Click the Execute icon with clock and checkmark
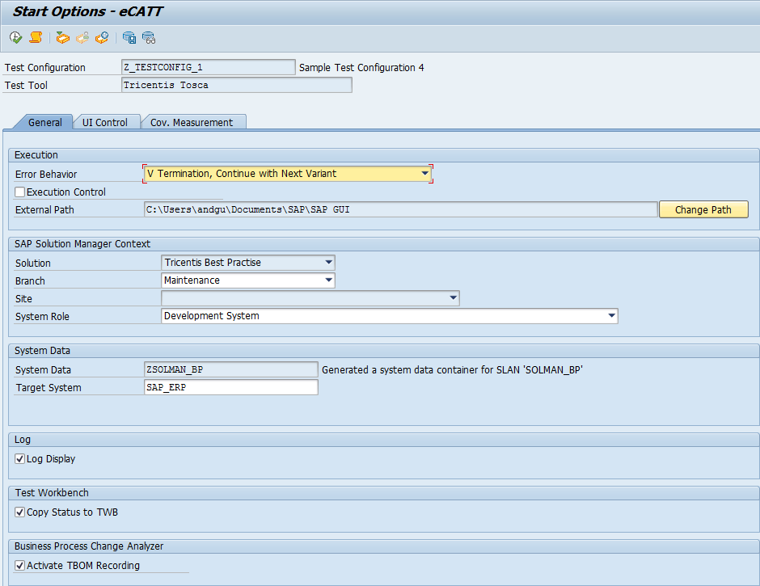760x586 pixels. point(15,38)
